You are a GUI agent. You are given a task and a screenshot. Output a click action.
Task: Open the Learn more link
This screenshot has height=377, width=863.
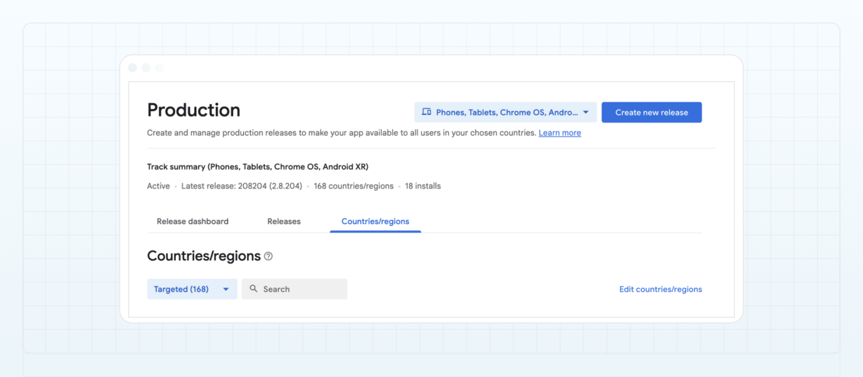[560, 133]
